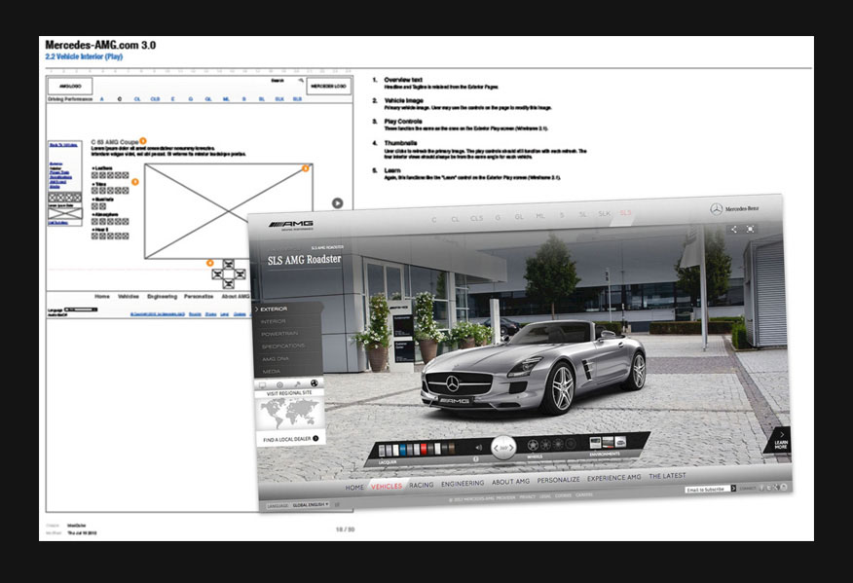Click the info icon below the speaker

click(x=475, y=459)
